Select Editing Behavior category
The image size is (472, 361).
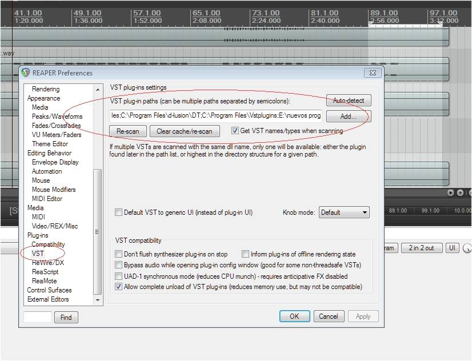pyautogui.click(x=49, y=153)
